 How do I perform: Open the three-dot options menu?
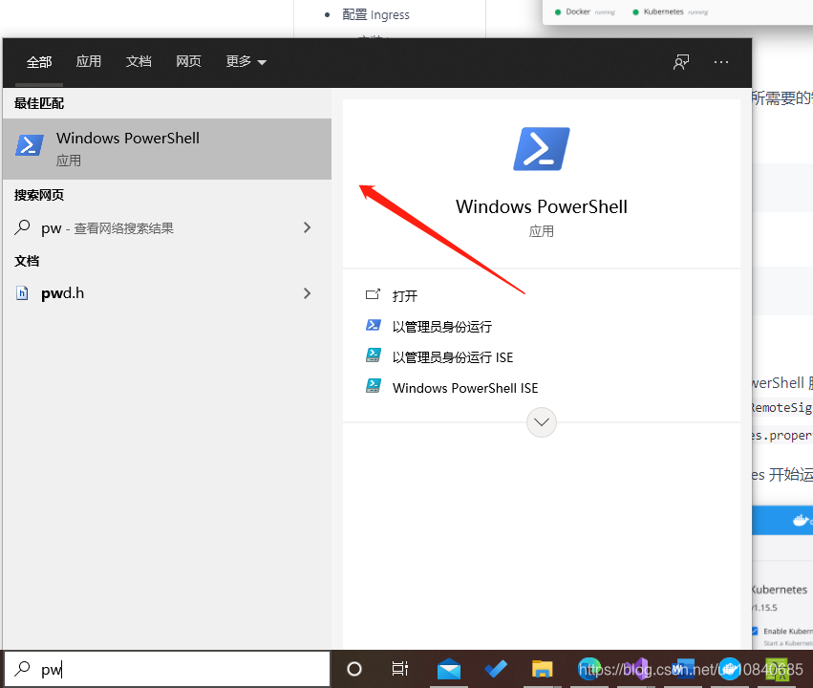(721, 62)
